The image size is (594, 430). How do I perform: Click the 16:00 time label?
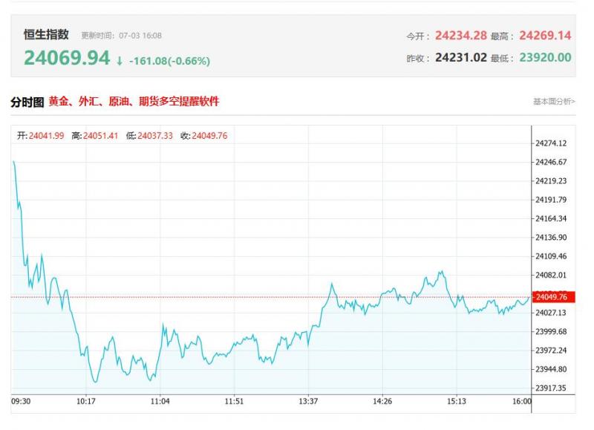click(522, 401)
